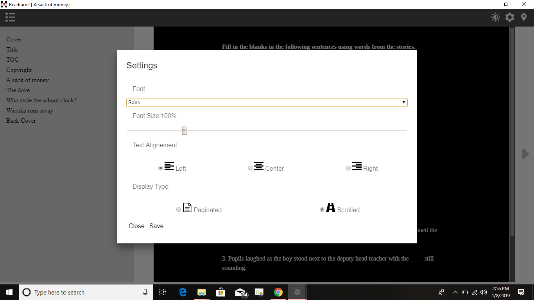Viewport: 534px width, 300px height.
Task: Open File Explorer from taskbar
Action: (x=202, y=292)
